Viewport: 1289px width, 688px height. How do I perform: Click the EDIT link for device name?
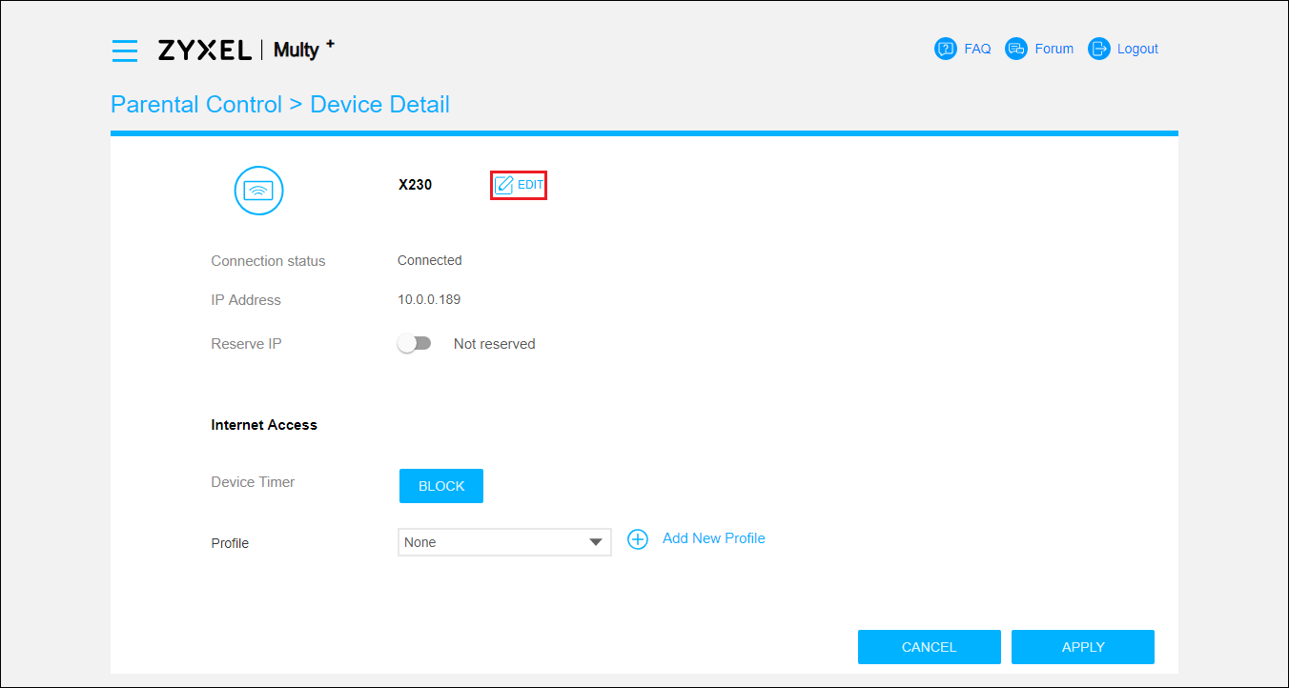530,185
